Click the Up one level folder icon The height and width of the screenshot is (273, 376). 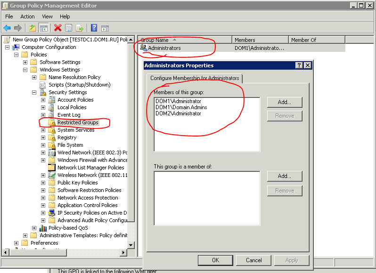[33, 28]
